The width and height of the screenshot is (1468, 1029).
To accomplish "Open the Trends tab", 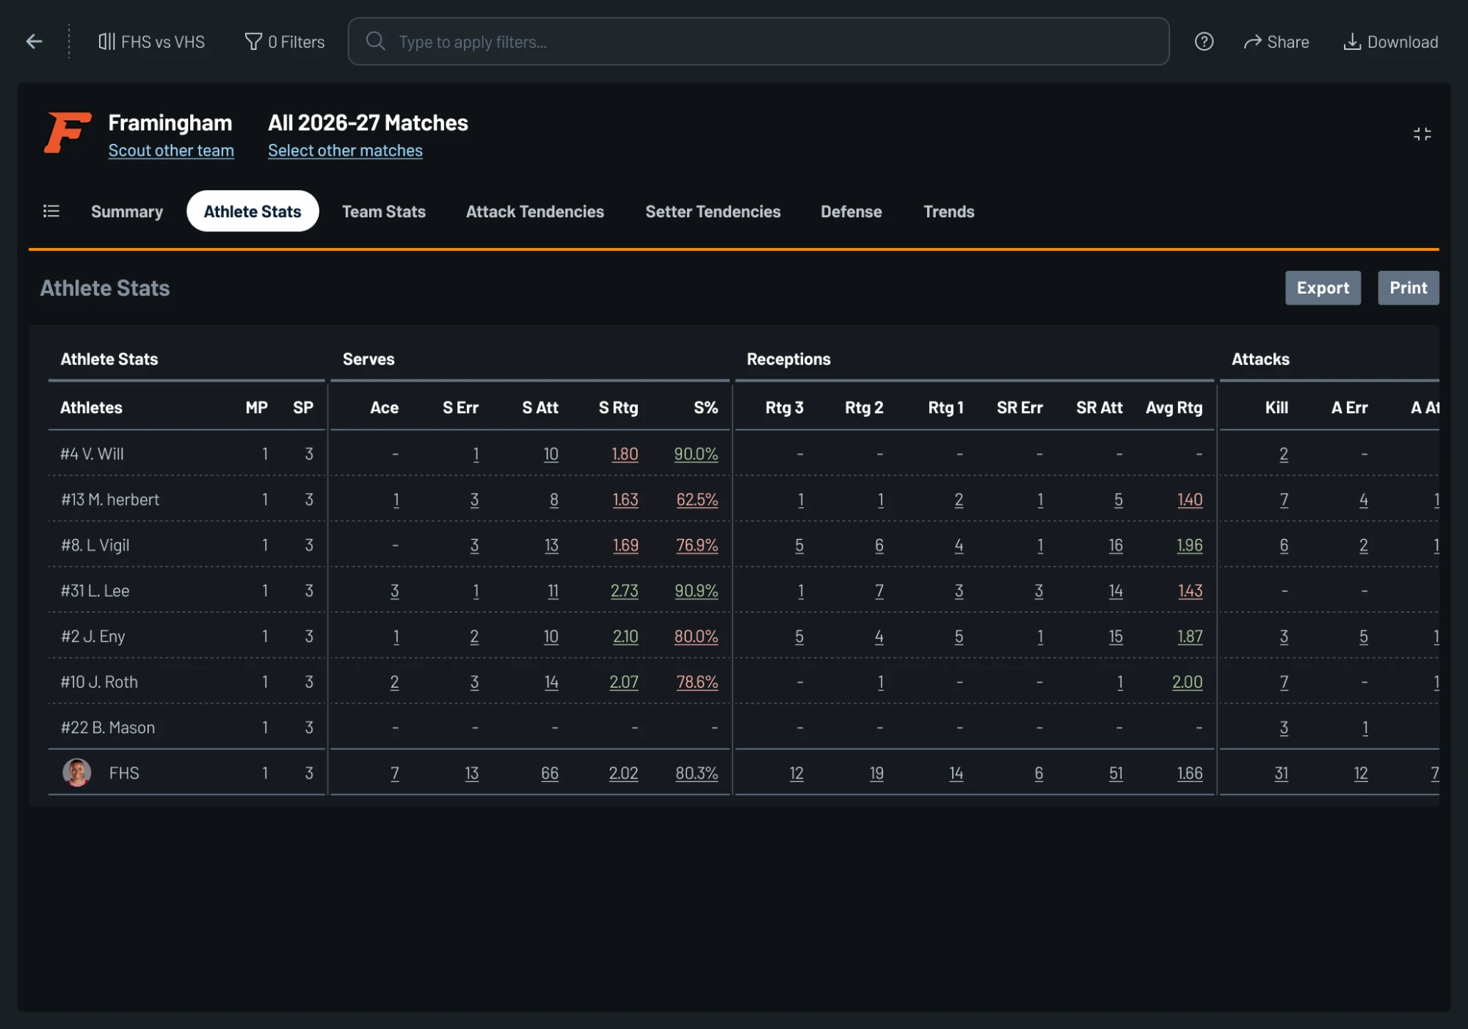I will 949,211.
